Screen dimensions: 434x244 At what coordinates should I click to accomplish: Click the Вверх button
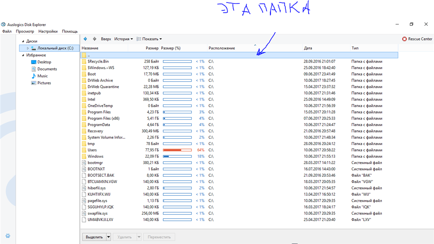(106, 39)
